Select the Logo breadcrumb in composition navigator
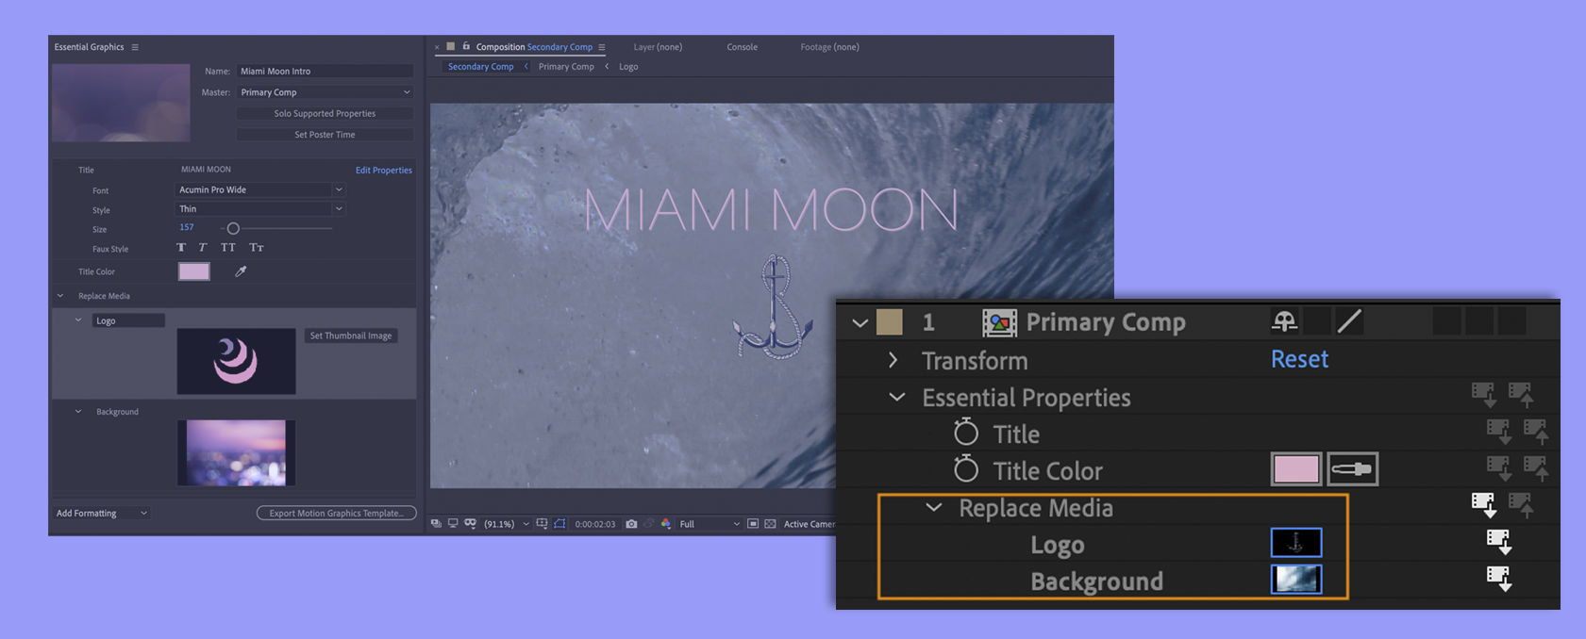The height and width of the screenshot is (639, 1586). pyautogui.click(x=628, y=67)
